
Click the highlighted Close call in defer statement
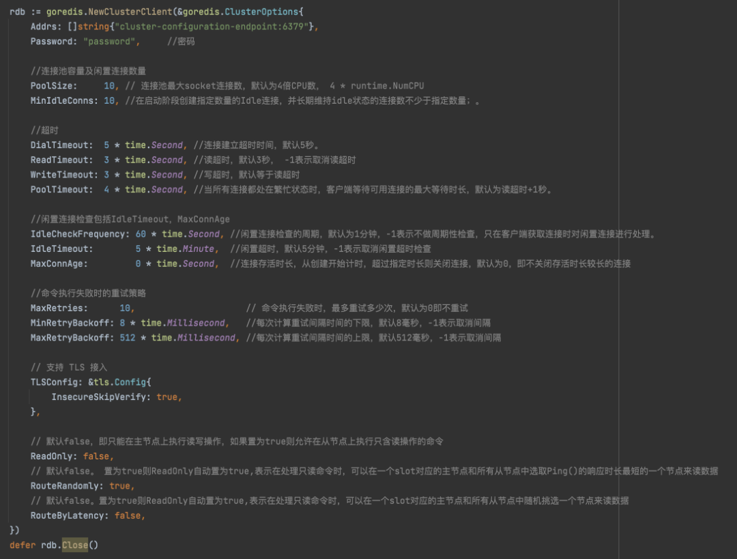[x=74, y=544]
